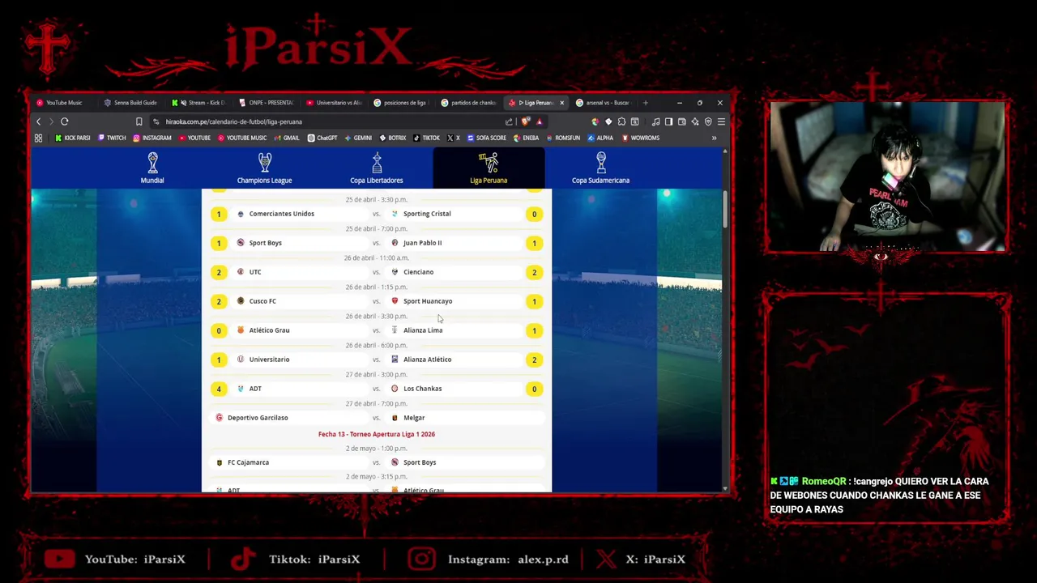Click the UTC team name

255,272
